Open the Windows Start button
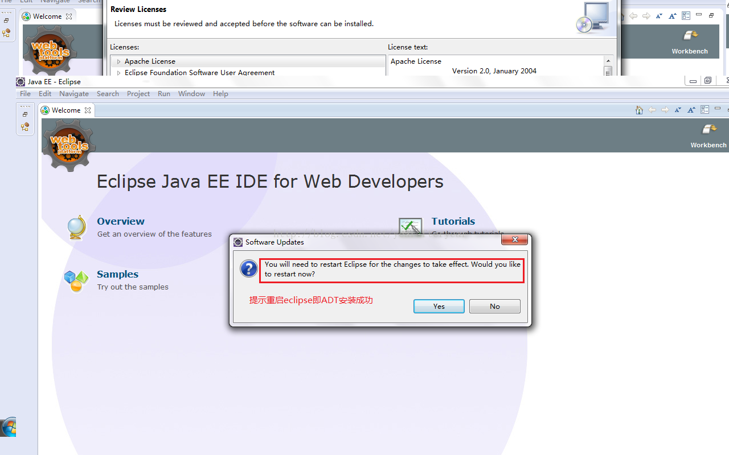 9,428
